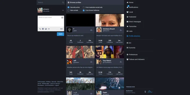Click the 14.8K Toots count
This screenshot has height=95, width=190.
100,40
